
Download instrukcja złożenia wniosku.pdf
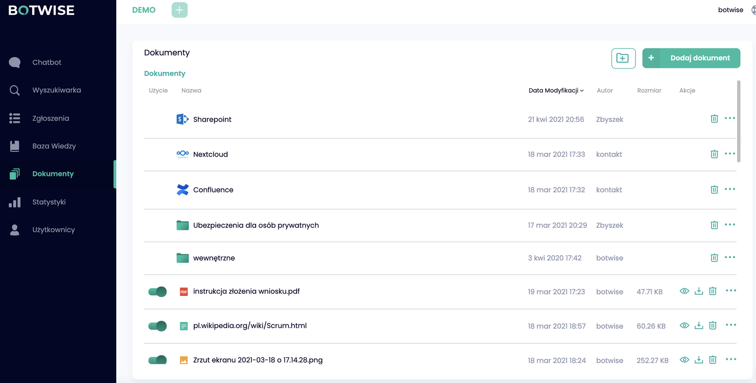click(x=698, y=291)
